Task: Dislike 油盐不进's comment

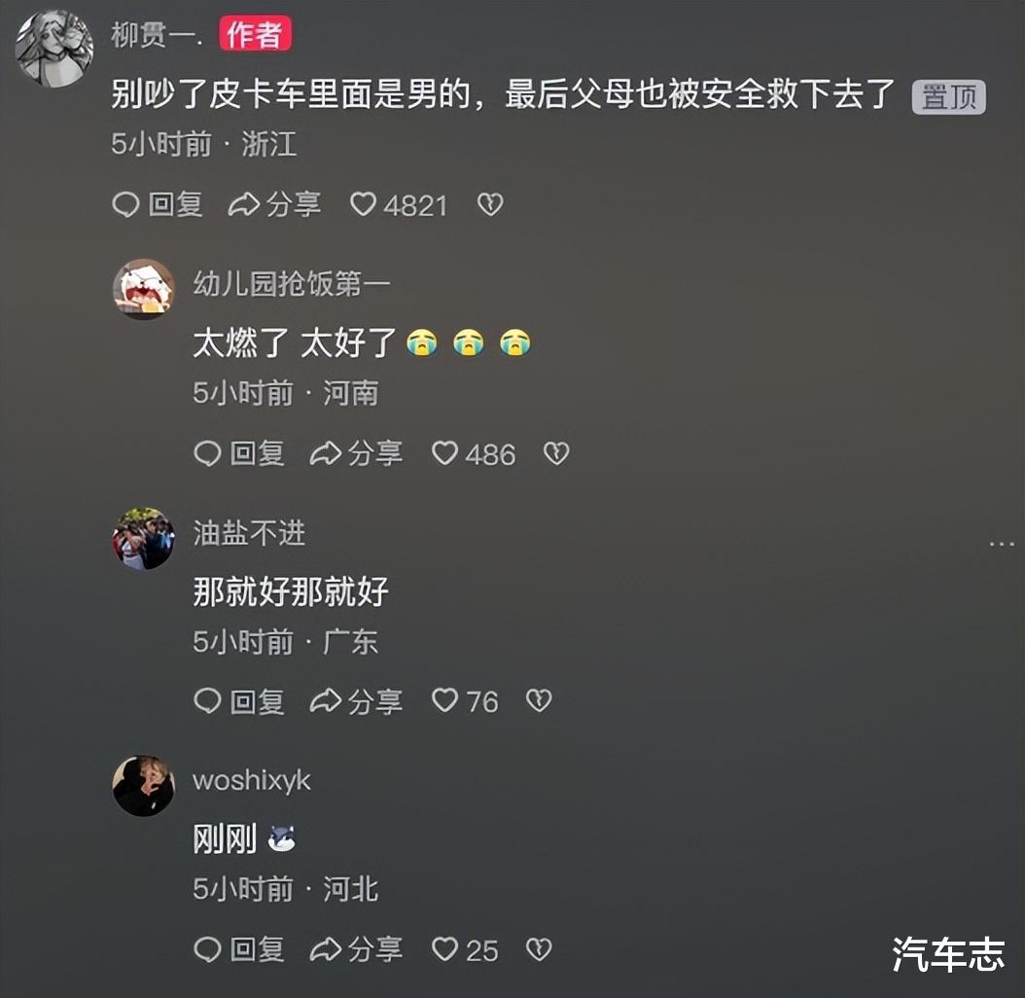Action: [x=539, y=701]
